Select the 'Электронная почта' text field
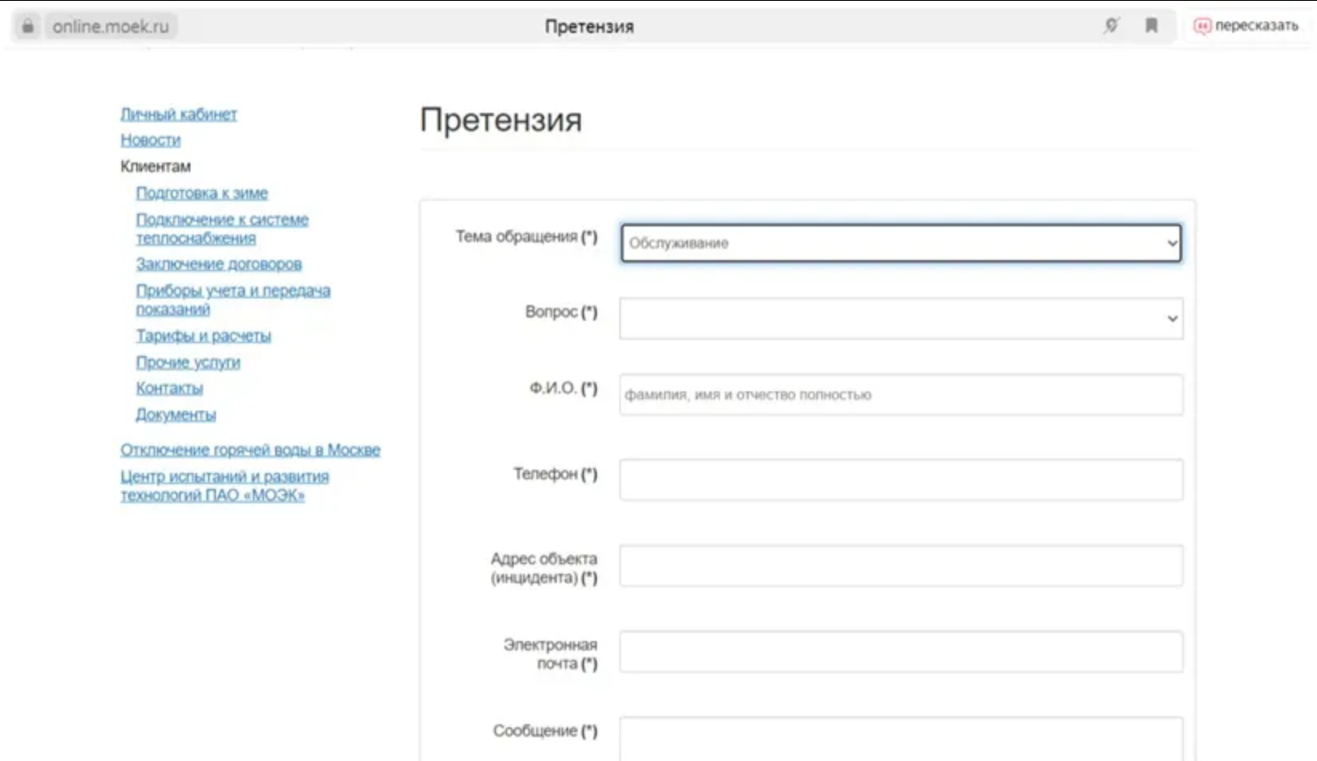 click(x=901, y=651)
